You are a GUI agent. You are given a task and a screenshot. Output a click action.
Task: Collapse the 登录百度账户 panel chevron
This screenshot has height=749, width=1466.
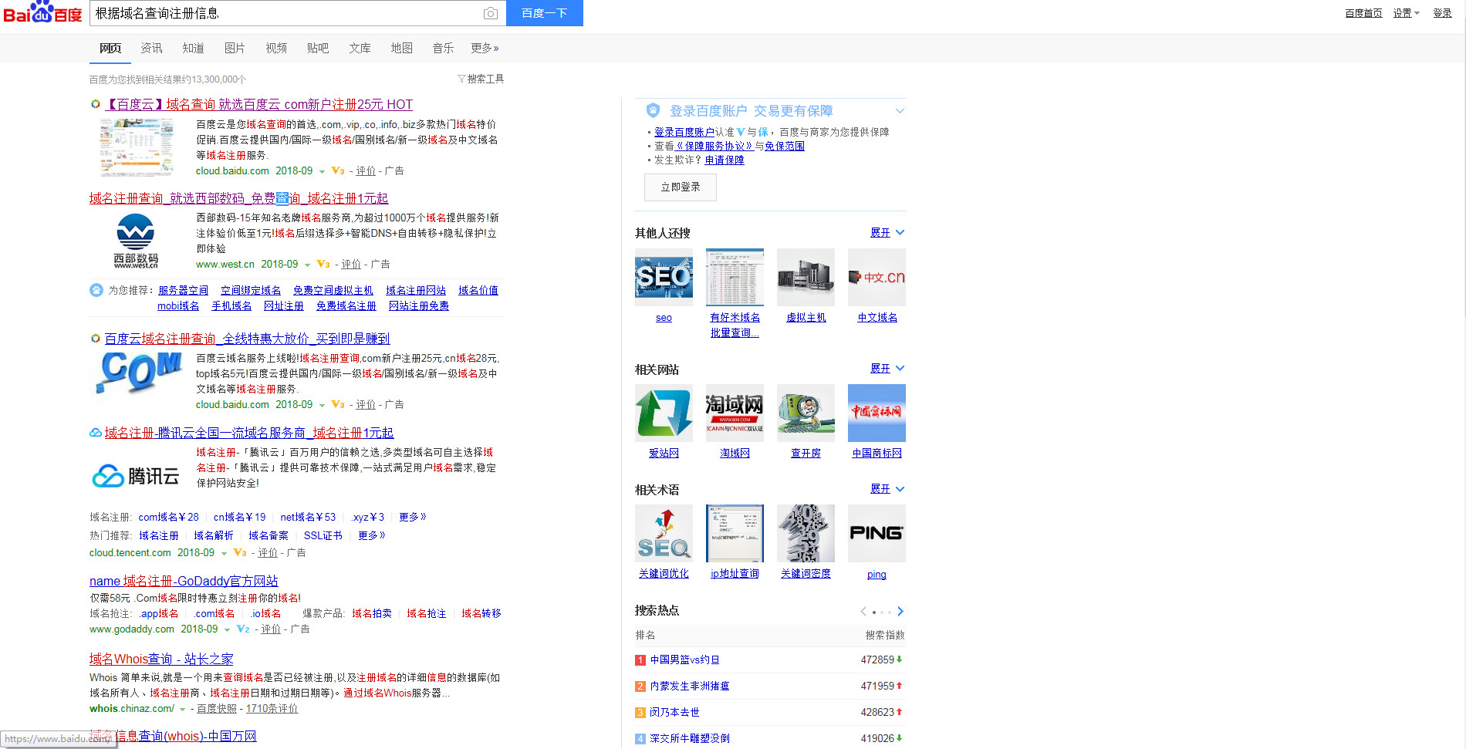(x=900, y=111)
